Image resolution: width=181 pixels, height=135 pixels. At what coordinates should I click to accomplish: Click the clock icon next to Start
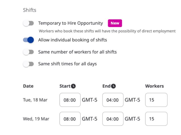pos(74,86)
